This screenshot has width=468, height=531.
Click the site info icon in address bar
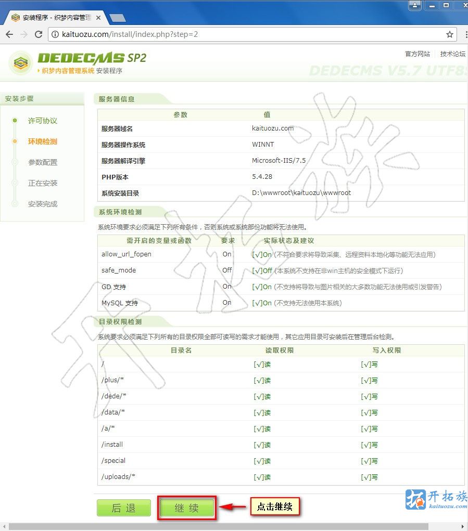(x=55, y=34)
